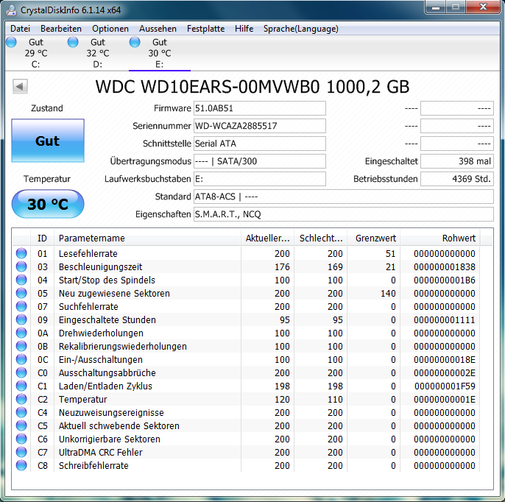Click the Betriebsstunden value 4369 Std.
Viewport: 505px width, 502px height.
[457, 179]
